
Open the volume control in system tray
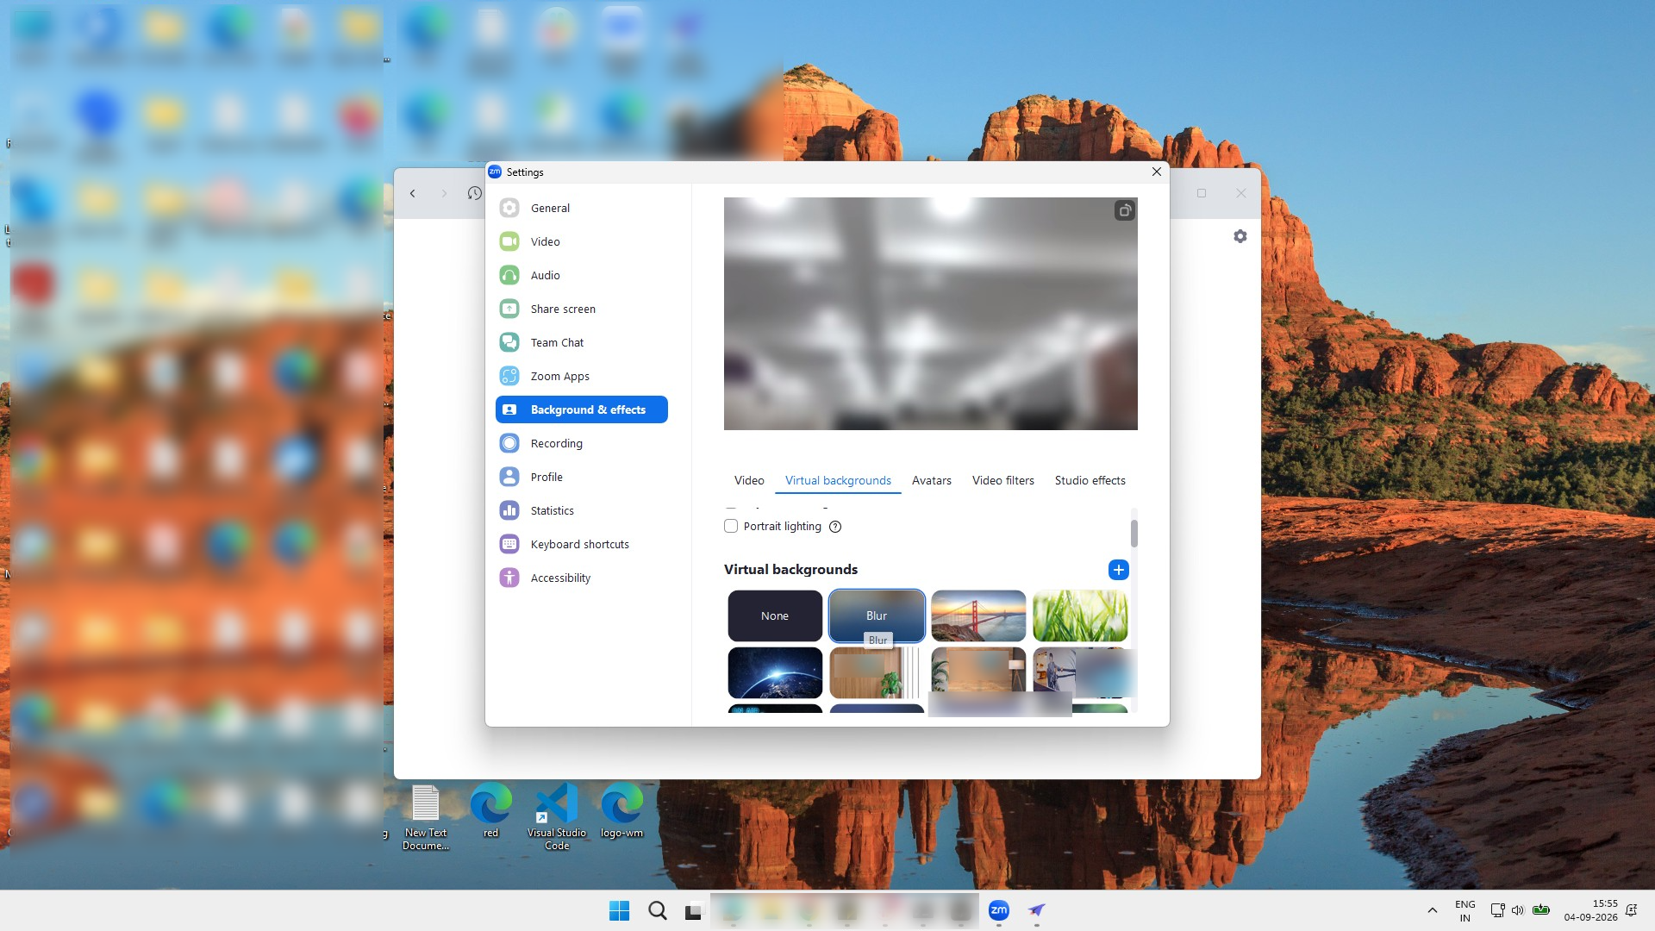pos(1518,910)
